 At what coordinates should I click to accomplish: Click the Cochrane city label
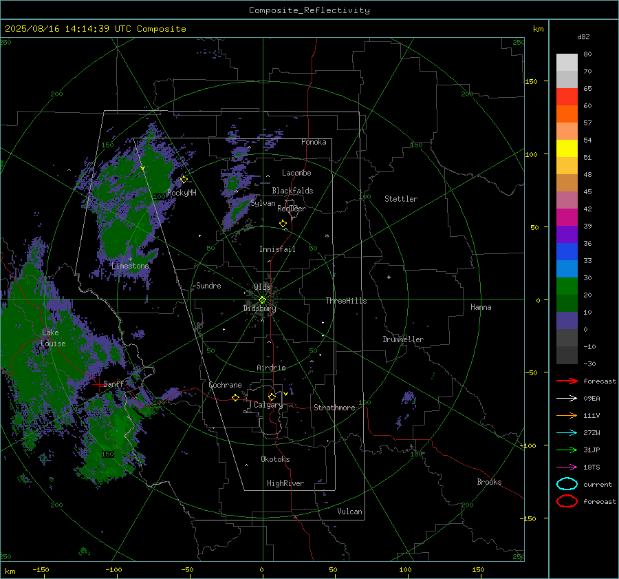coord(225,385)
